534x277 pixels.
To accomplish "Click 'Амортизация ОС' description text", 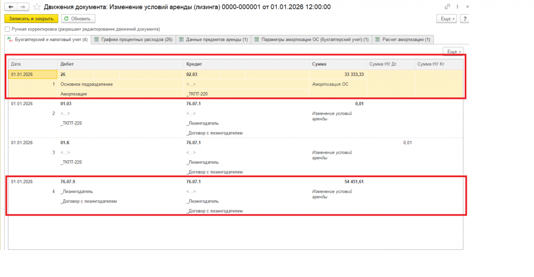I will click(x=330, y=84).
